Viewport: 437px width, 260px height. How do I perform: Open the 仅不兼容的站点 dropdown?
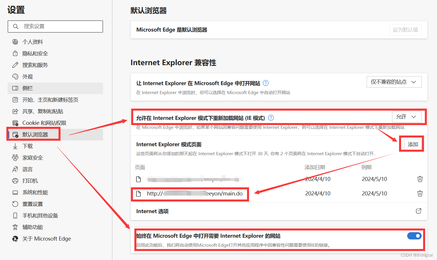(x=394, y=82)
